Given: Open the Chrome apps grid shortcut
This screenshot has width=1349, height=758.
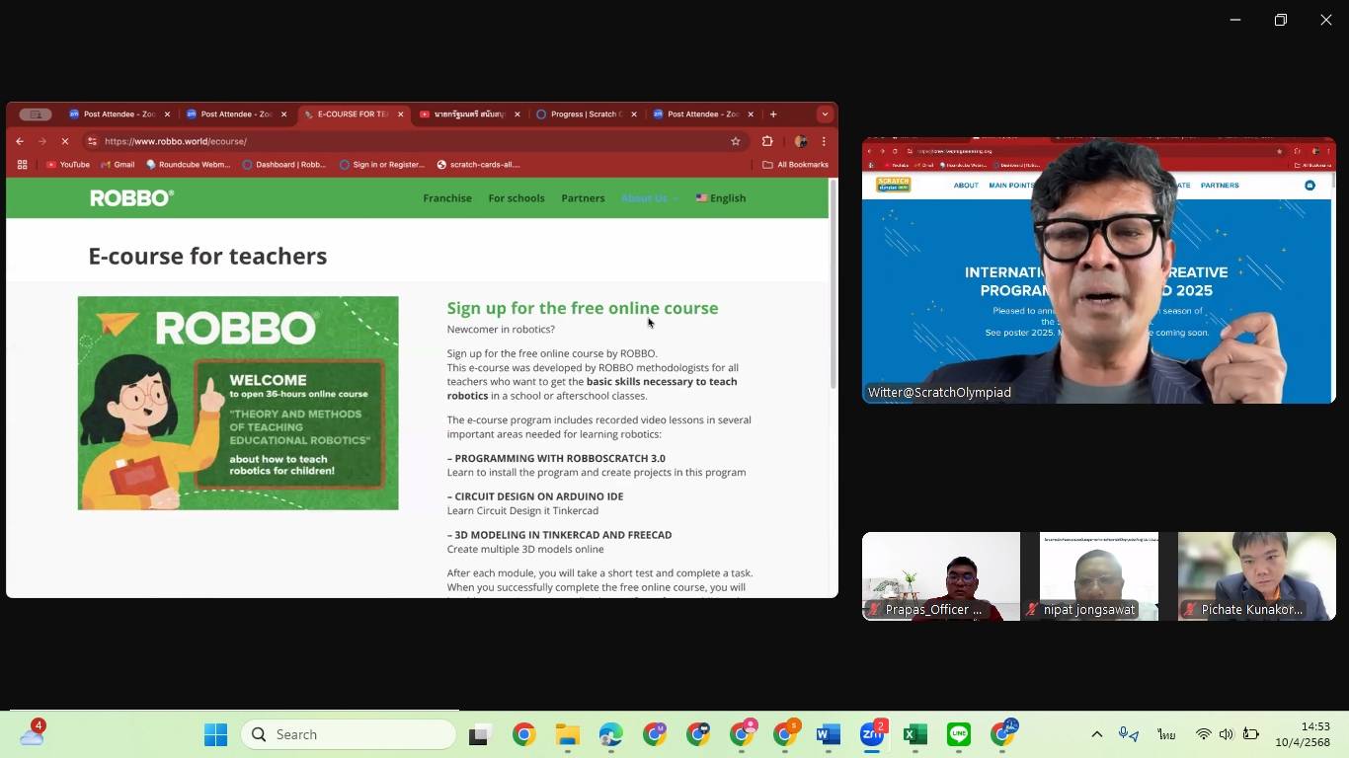Looking at the screenshot, I should pyautogui.click(x=22, y=165).
